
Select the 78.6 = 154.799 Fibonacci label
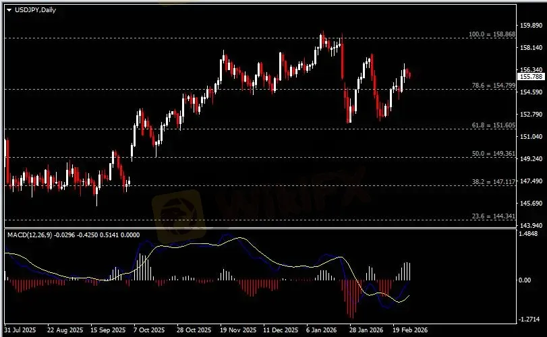tap(494, 86)
